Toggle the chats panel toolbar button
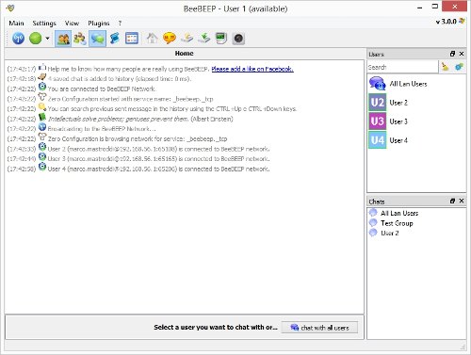 (97, 39)
